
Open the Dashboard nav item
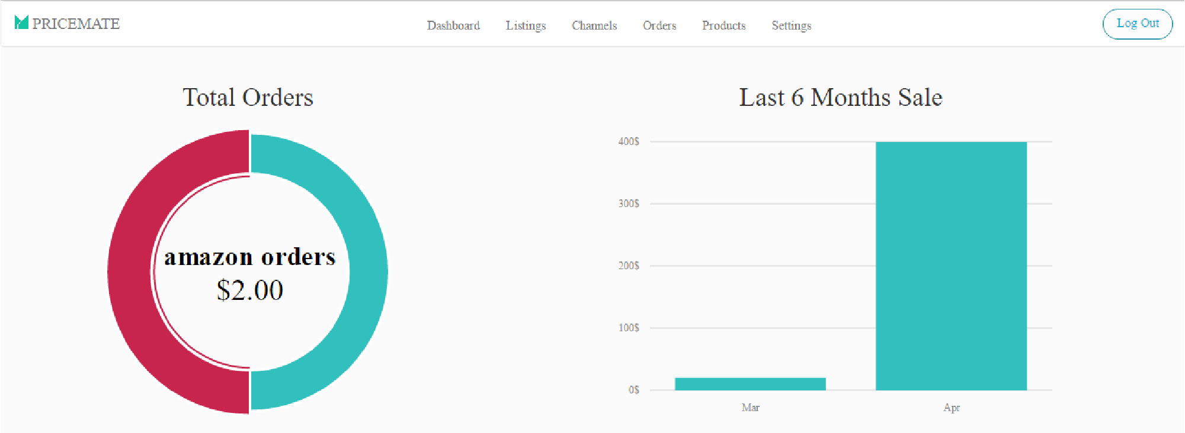(x=453, y=25)
